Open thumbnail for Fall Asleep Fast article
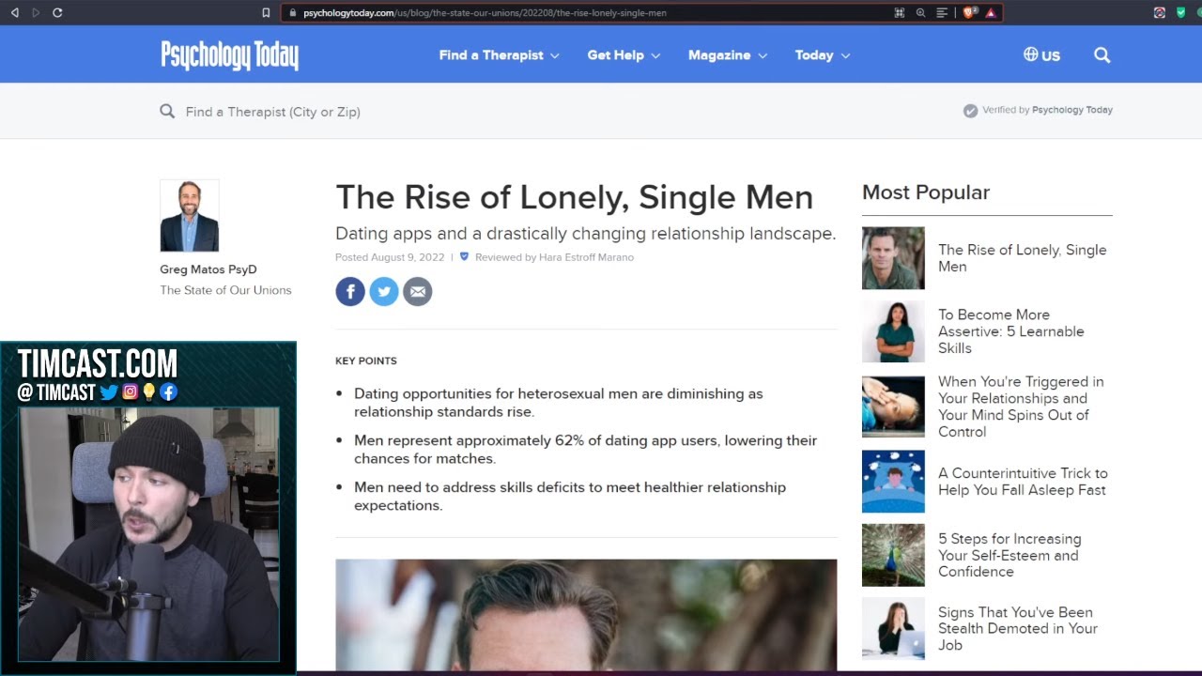The image size is (1202, 676). tap(893, 482)
